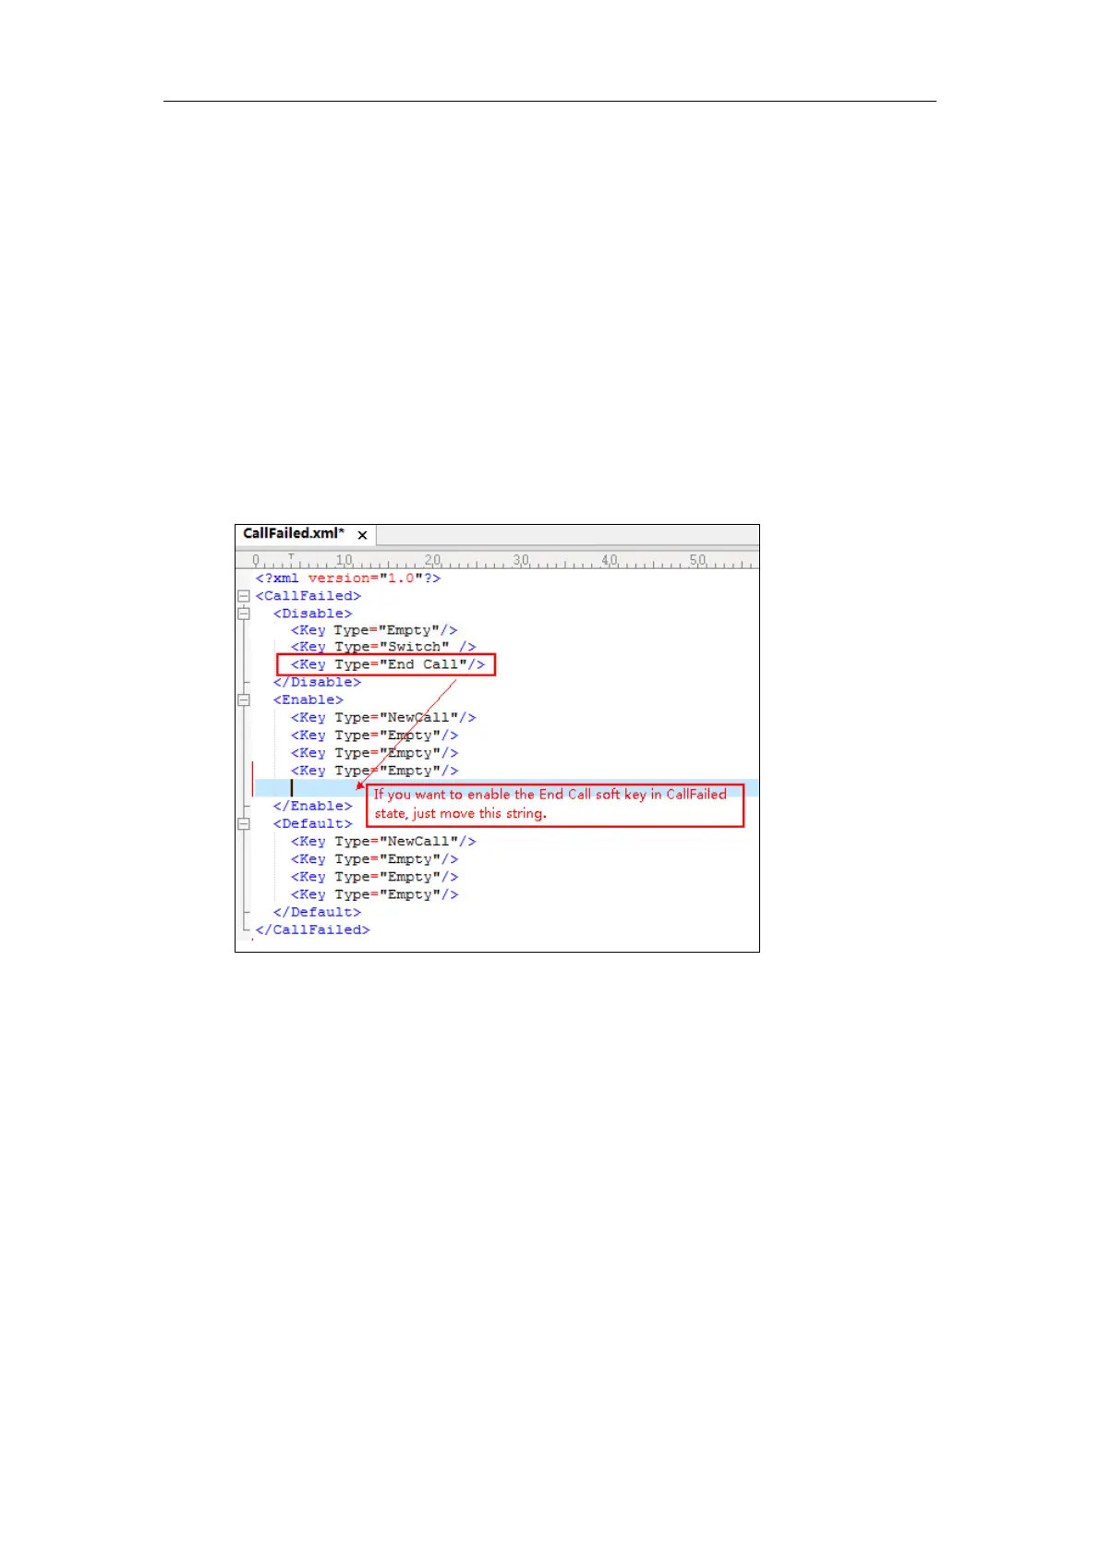Click the closing </Disable> tag
Viewport: 1100px width, 1556px height.
(x=317, y=682)
